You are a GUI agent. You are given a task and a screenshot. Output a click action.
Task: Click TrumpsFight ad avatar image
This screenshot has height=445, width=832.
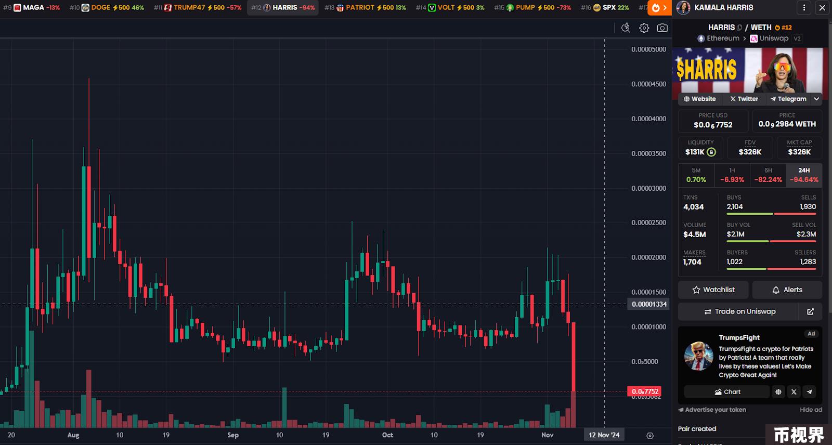pyautogui.click(x=698, y=356)
